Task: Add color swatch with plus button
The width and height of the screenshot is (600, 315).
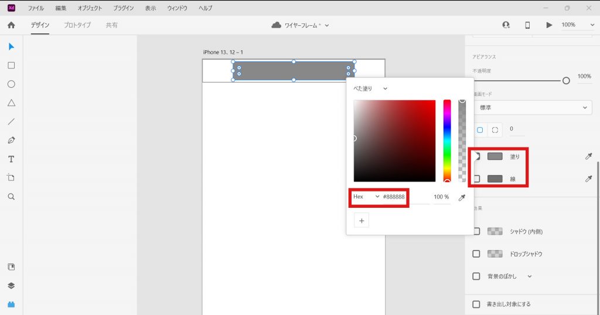Action: (362, 221)
